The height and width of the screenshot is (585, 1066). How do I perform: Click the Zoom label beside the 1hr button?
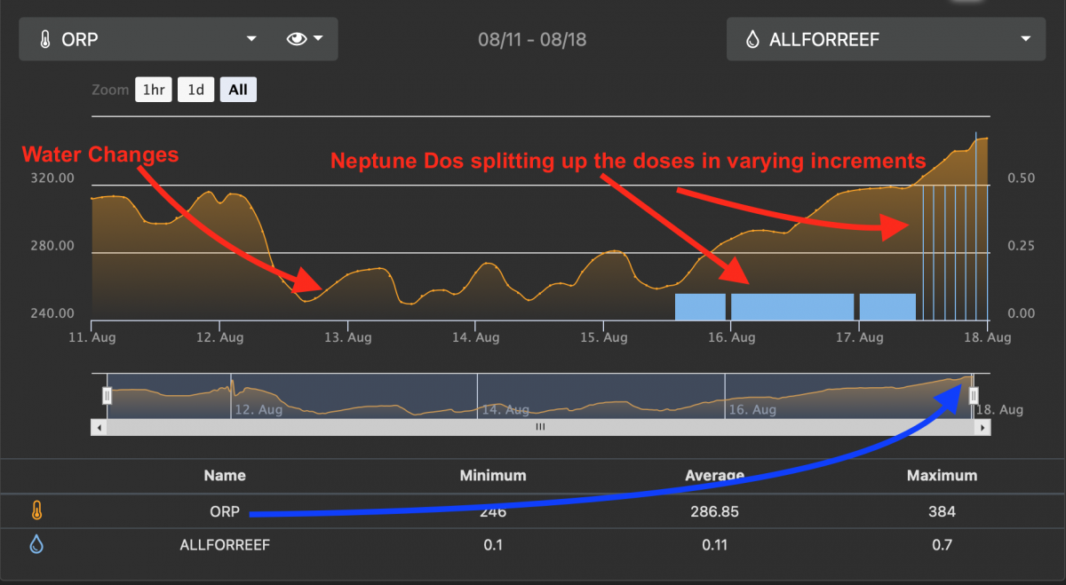point(109,90)
